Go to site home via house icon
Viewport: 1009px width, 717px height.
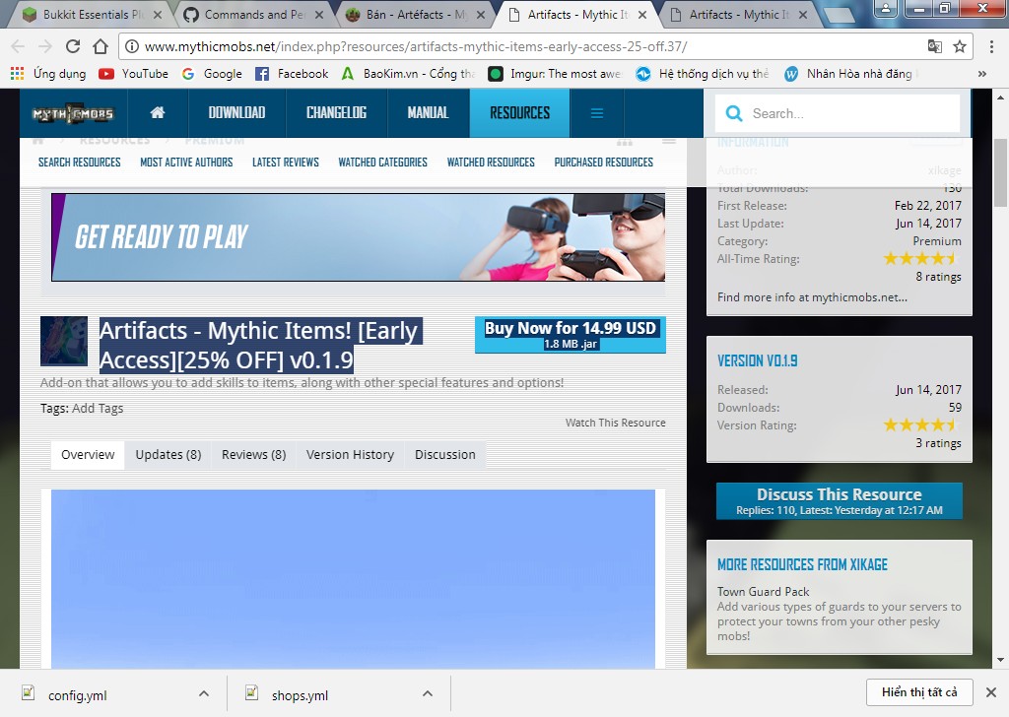point(158,113)
